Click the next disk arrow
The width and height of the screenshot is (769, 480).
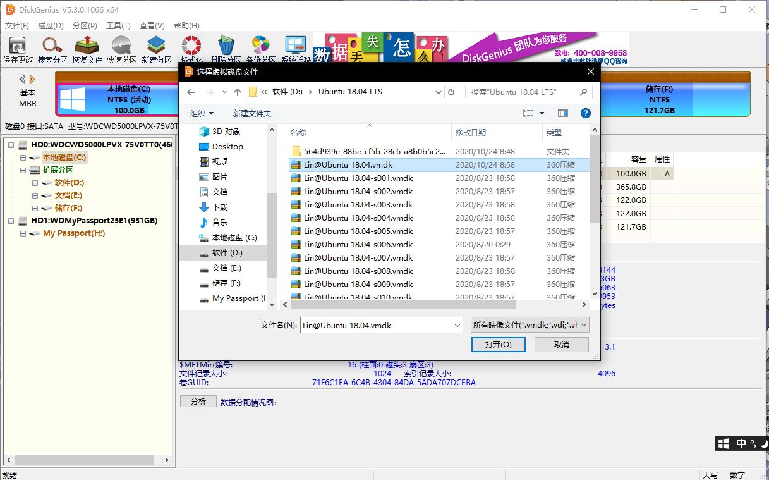click(32, 79)
